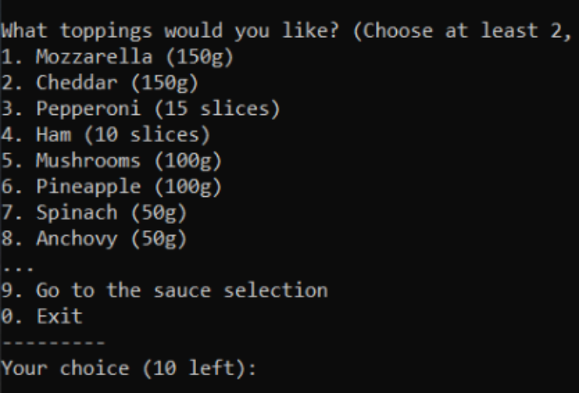579x393 pixels.
Task: Click the number '9.' before sauce selection
Action: (x=12, y=290)
